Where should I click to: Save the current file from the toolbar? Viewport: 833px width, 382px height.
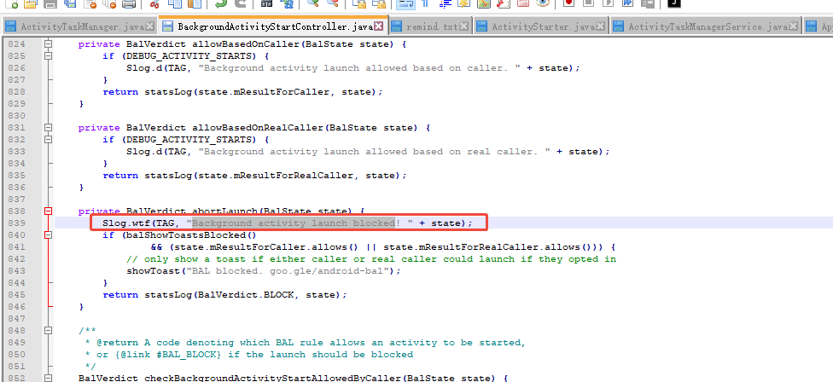click(x=50, y=3)
